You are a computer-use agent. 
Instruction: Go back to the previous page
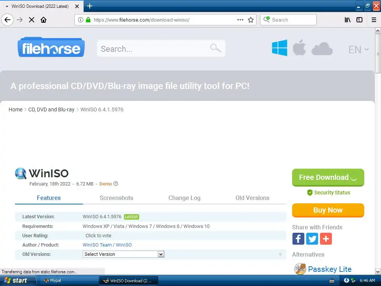pyautogui.click(x=7, y=20)
